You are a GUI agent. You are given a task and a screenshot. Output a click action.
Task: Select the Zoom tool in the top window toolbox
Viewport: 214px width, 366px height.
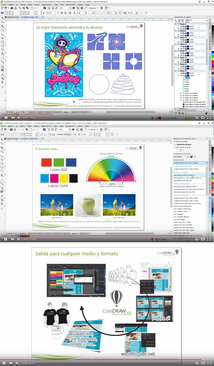pyautogui.click(x=2, y=30)
